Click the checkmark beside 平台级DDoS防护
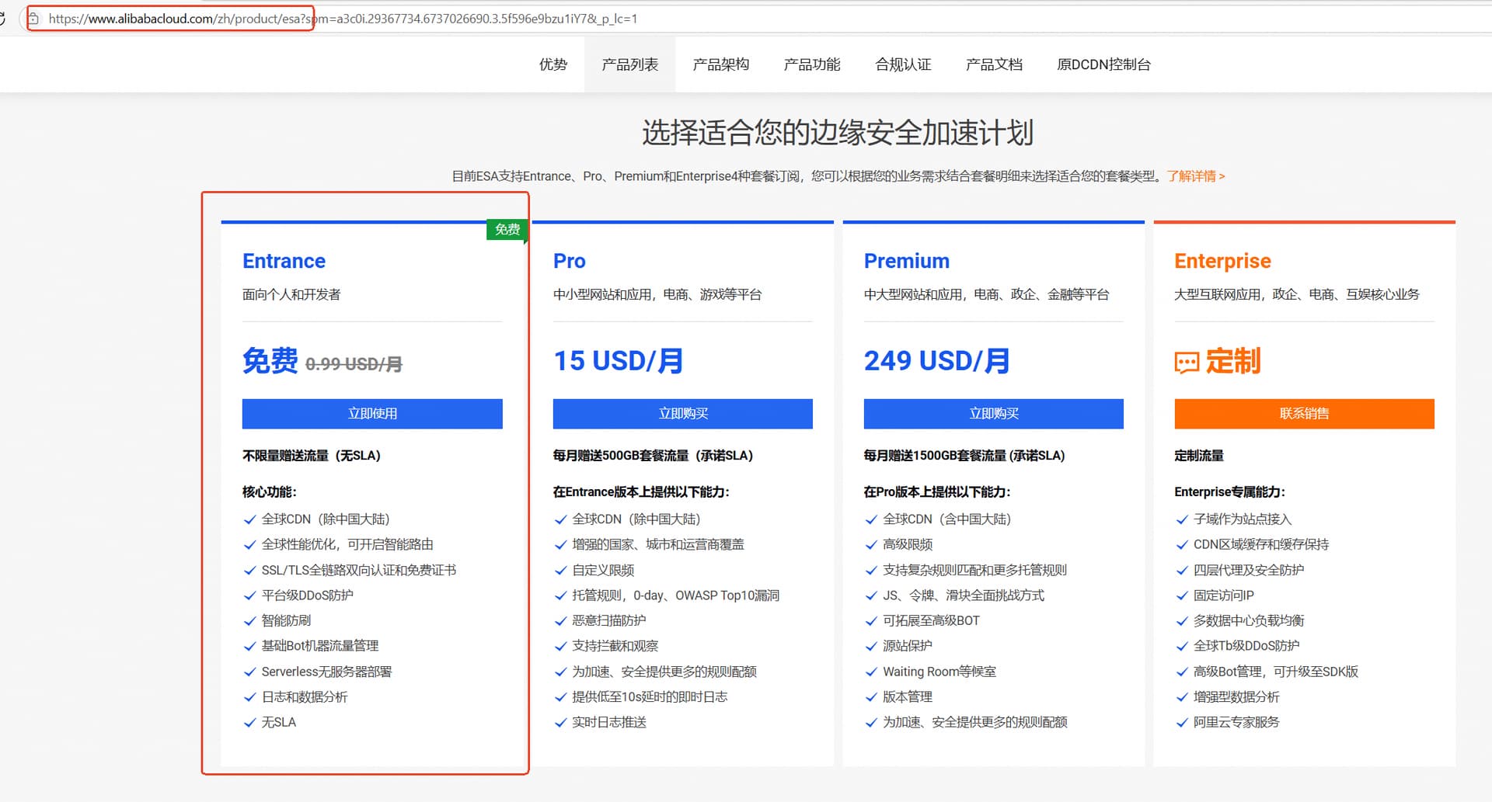This screenshot has height=802, width=1492. tap(249, 595)
